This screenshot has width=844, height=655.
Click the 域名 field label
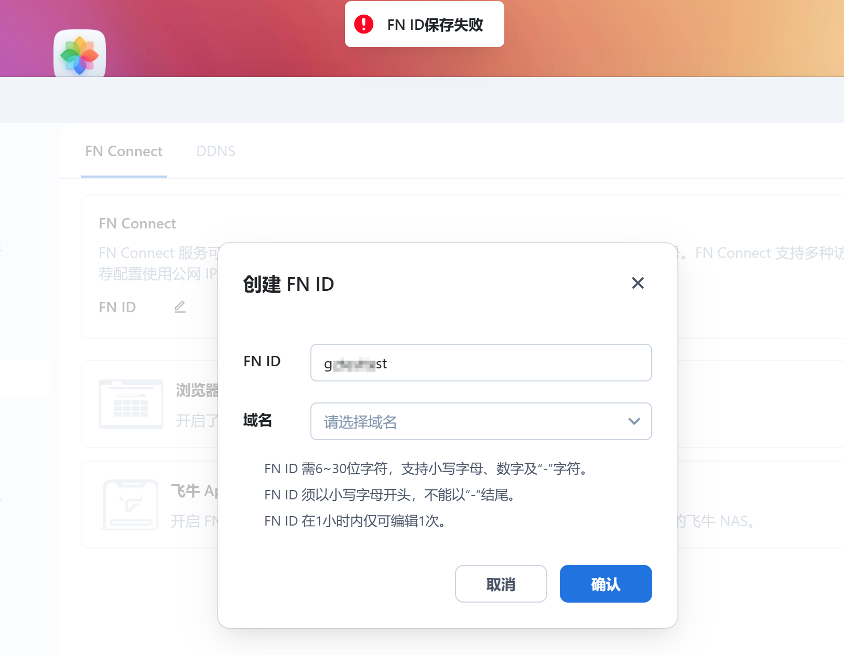257,420
